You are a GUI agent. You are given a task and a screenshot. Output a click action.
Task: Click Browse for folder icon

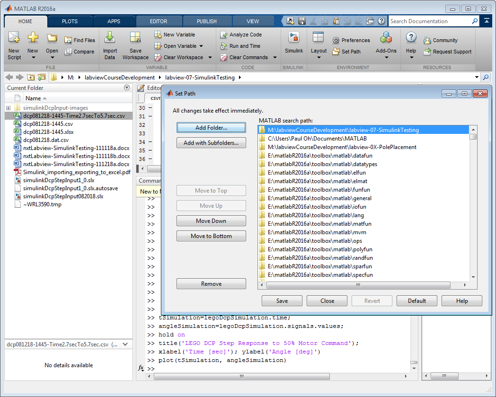[42, 77]
